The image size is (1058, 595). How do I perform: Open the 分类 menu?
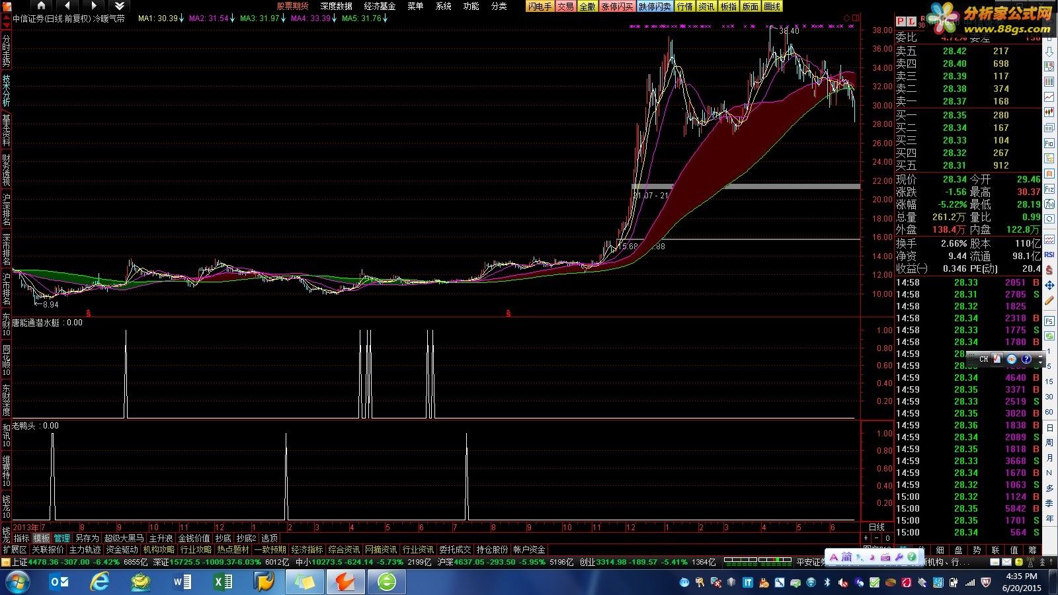tap(499, 6)
